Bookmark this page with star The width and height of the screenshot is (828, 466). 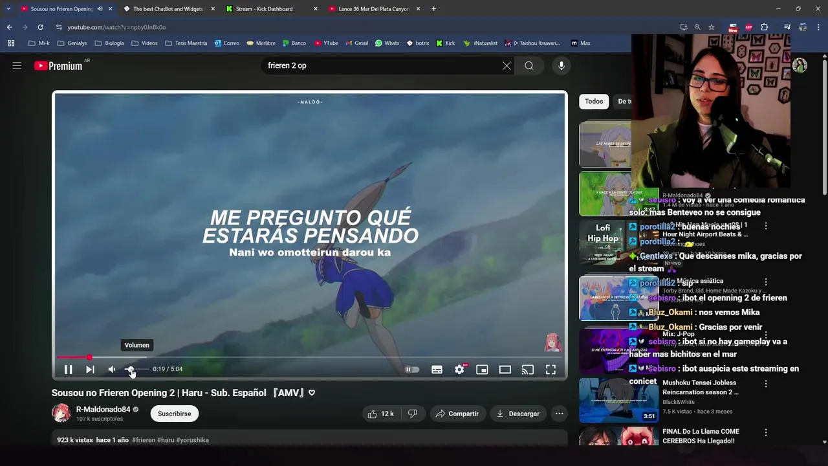click(x=712, y=27)
